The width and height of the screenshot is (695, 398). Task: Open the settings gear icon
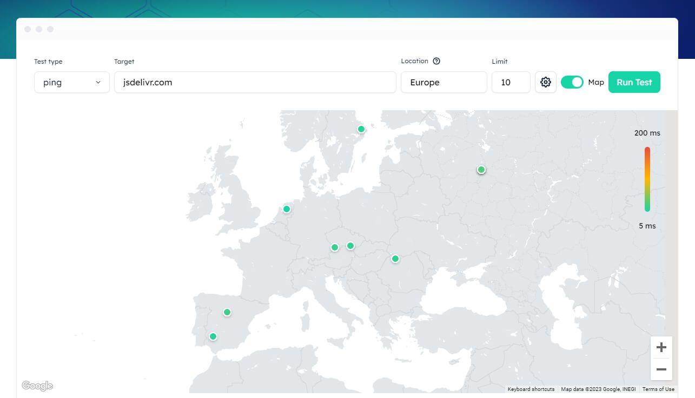[546, 82]
